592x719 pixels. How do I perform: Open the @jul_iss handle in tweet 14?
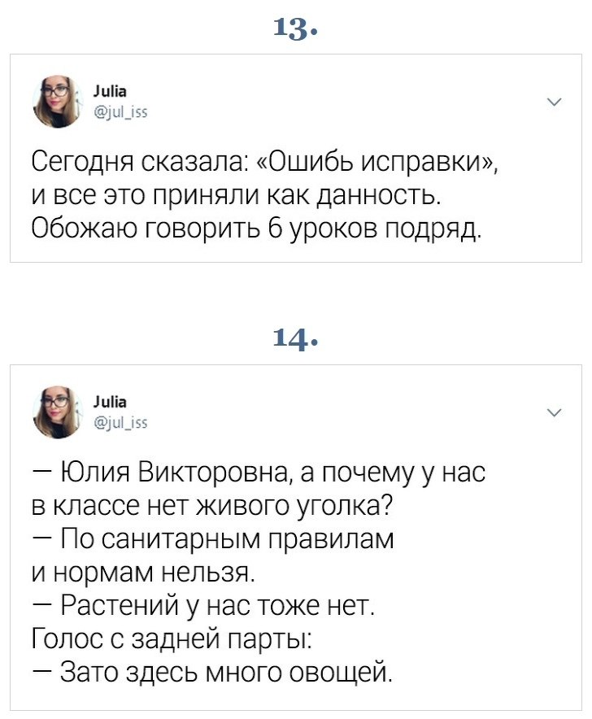pos(120,423)
